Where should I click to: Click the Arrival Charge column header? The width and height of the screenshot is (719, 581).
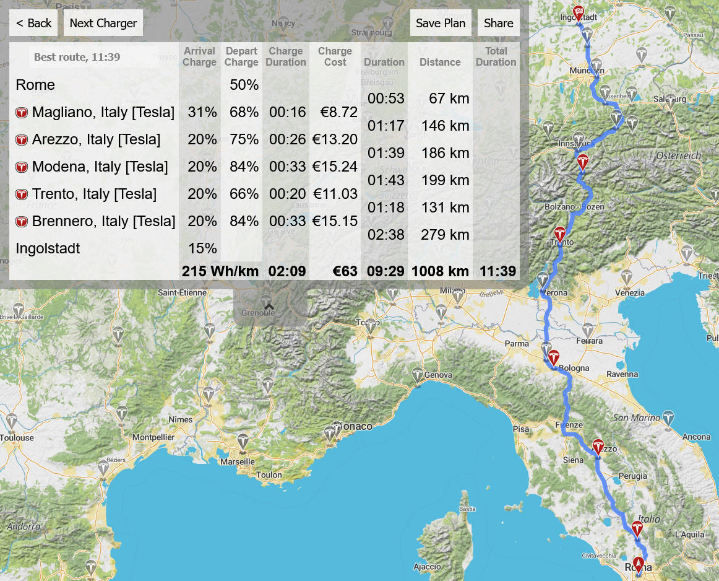click(199, 56)
